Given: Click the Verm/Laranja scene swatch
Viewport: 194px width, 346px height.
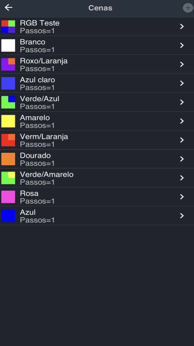Looking at the screenshot, I should coord(8,140).
